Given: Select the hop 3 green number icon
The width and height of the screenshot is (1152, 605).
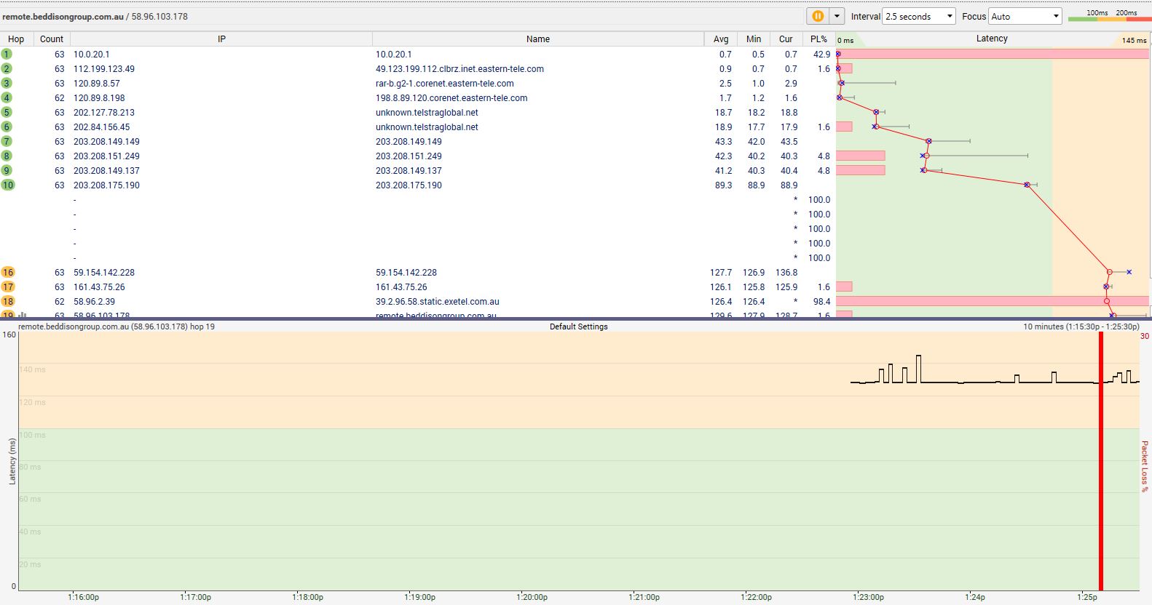Looking at the screenshot, I should pyautogui.click(x=7, y=83).
